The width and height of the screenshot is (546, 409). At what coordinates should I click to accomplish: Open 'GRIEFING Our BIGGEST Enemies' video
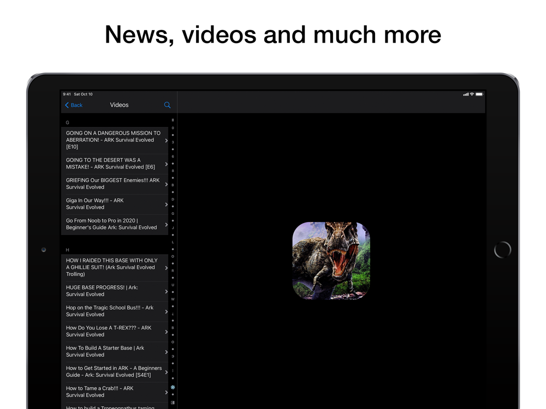coord(115,184)
